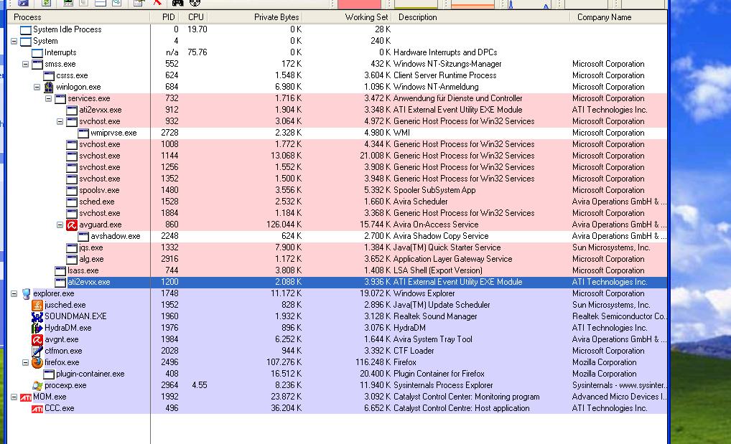Click the plugin-container.exe window icon

[x=49, y=374]
